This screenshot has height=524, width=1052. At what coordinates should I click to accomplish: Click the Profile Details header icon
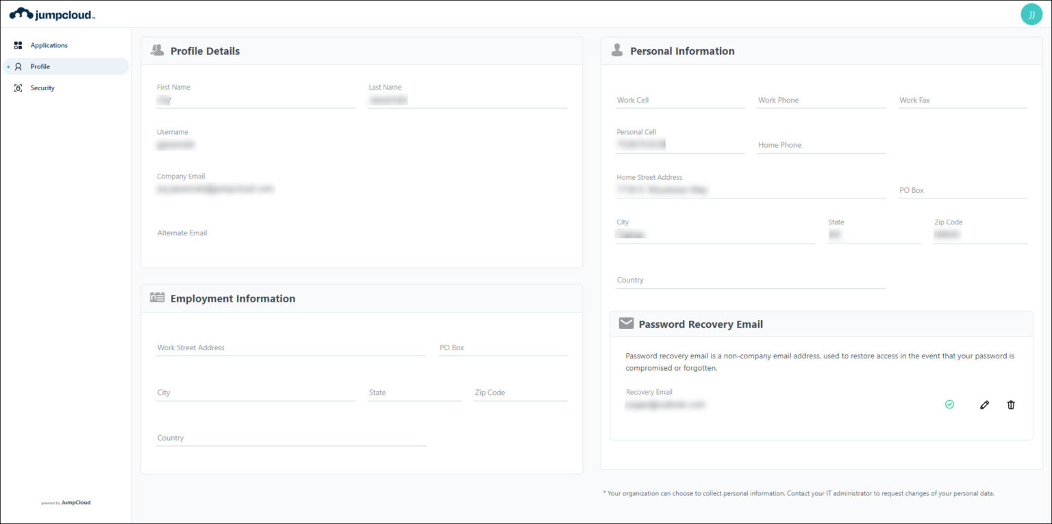[x=157, y=49]
